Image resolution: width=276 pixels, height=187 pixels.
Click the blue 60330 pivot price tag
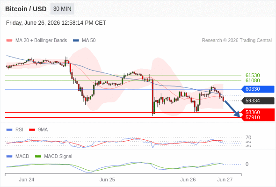pos(258,89)
